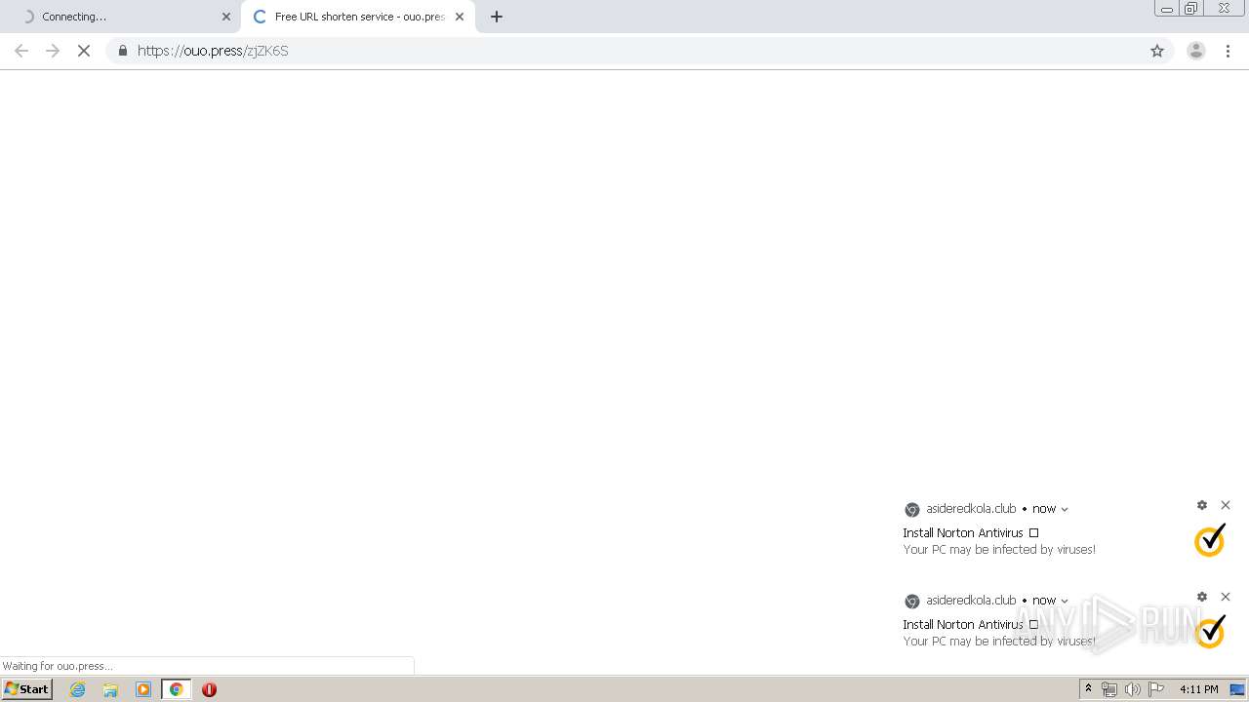Close the 'Free URL shorten service' tab
The width and height of the screenshot is (1249, 702).
[x=460, y=17]
